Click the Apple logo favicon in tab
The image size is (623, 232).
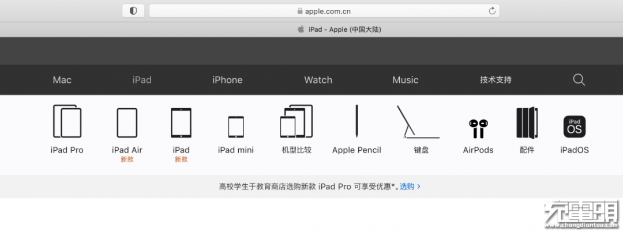301,29
